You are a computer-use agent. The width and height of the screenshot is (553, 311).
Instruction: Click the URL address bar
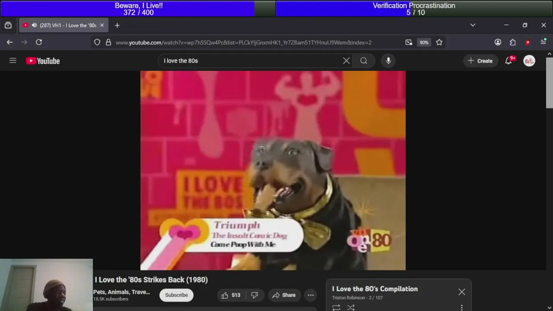click(243, 42)
